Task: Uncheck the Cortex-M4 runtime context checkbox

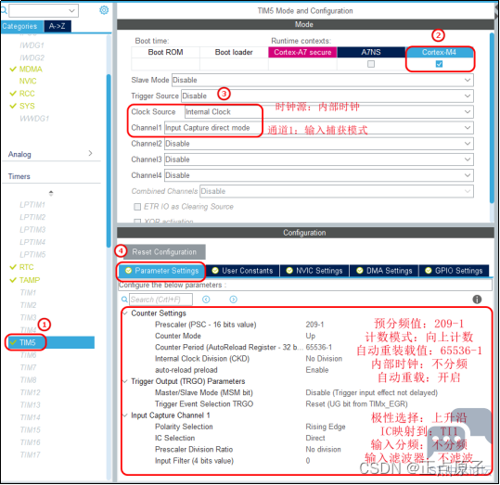Action: click(439, 64)
